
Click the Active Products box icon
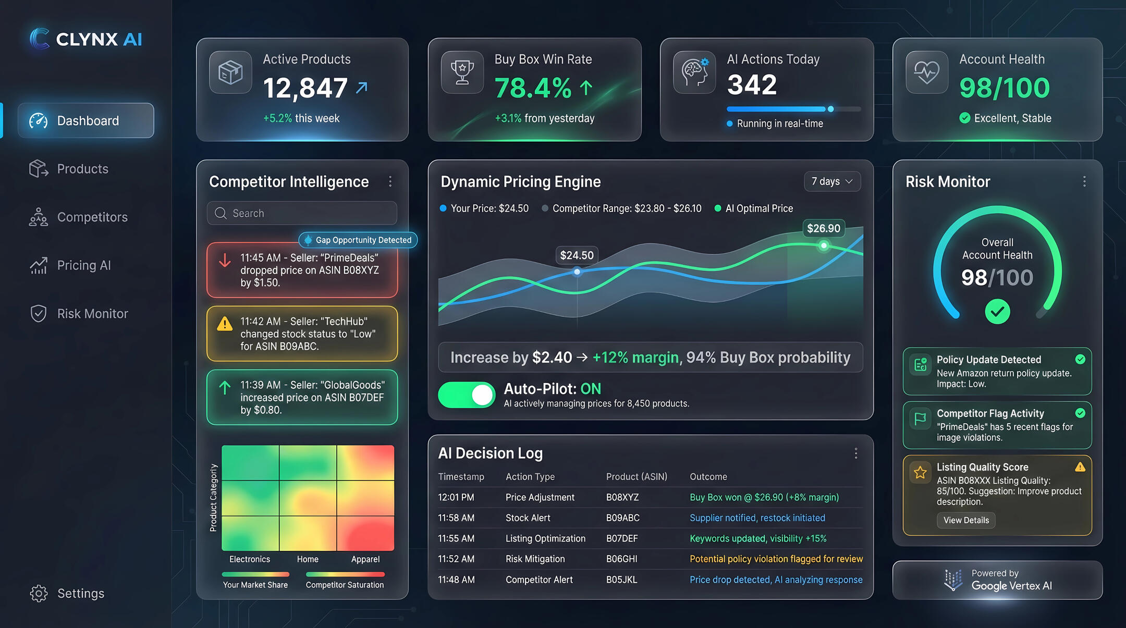pyautogui.click(x=230, y=72)
